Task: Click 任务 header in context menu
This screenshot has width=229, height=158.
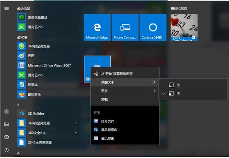Action: (x=97, y=113)
